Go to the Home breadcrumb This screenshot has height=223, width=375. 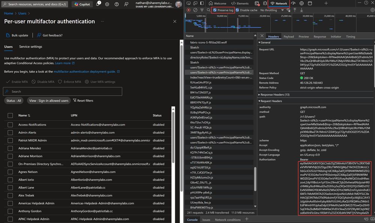(x=9, y=13)
